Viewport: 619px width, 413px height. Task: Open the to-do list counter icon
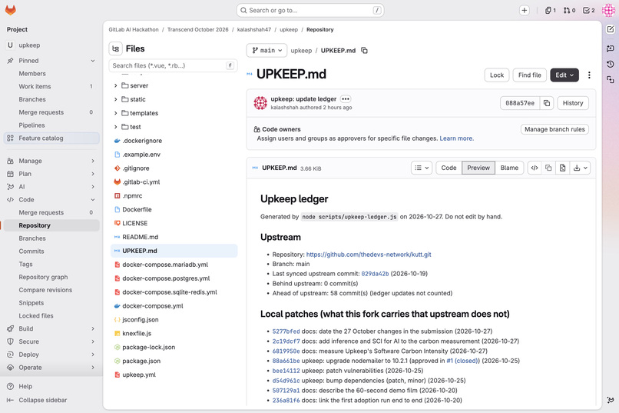coord(589,10)
